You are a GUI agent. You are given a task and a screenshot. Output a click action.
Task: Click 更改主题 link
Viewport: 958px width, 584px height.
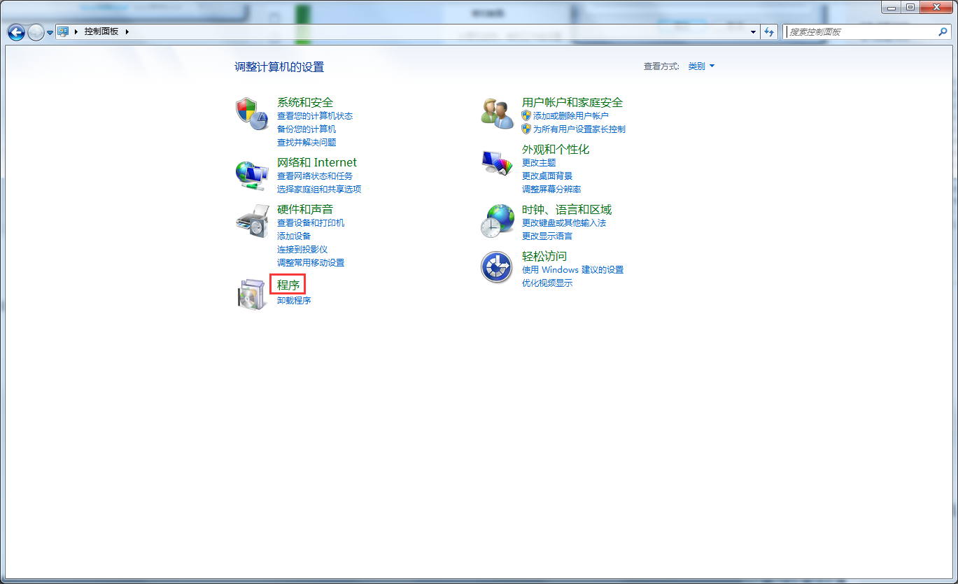[x=539, y=163]
